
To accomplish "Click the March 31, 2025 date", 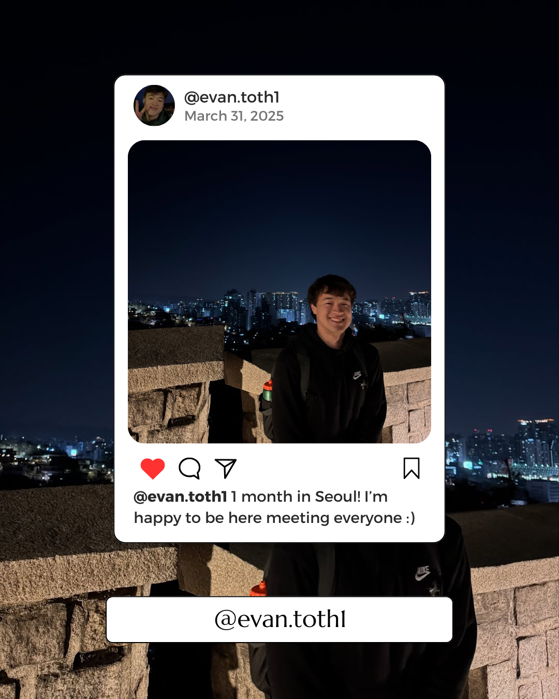I will click(x=234, y=116).
